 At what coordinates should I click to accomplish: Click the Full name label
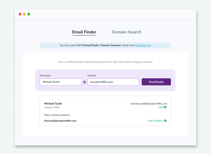(x=45, y=76)
